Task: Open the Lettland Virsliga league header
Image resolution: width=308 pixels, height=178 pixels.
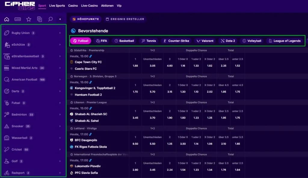Action: pos(85,128)
